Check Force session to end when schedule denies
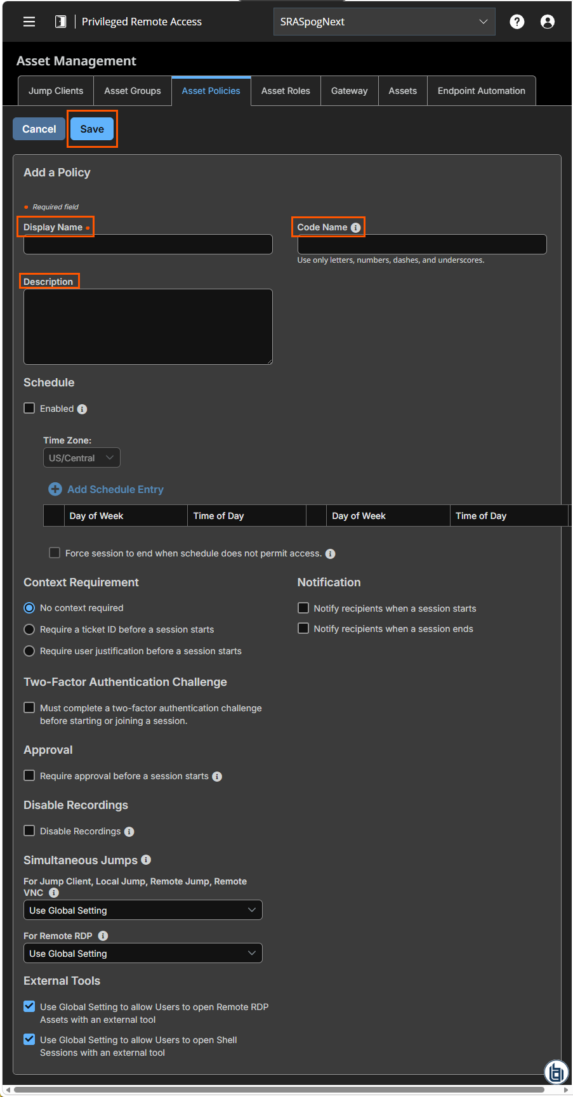This screenshot has height=1097, width=573. coord(55,553)
